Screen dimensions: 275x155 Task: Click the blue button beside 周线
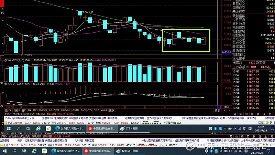tap(219, 107)
